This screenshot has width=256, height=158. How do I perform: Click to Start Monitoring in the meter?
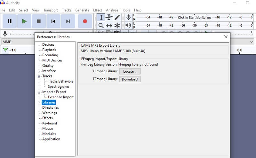click(x=194, y=18)
